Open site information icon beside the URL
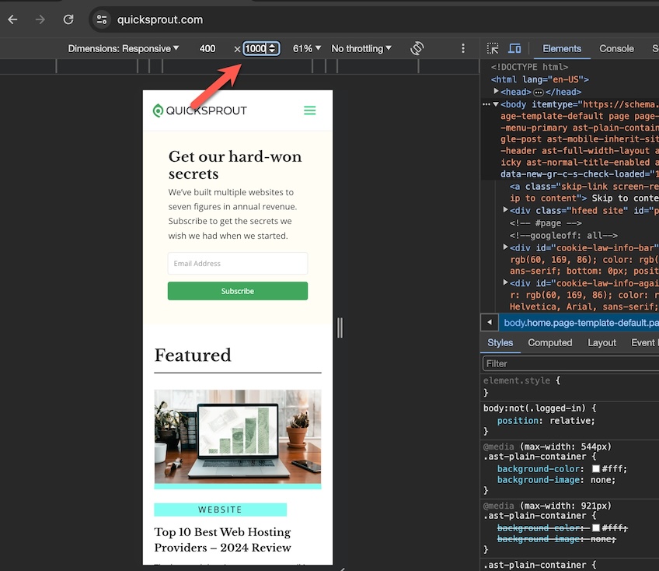Viewport: 659px width, 571px height. (102, 19)
